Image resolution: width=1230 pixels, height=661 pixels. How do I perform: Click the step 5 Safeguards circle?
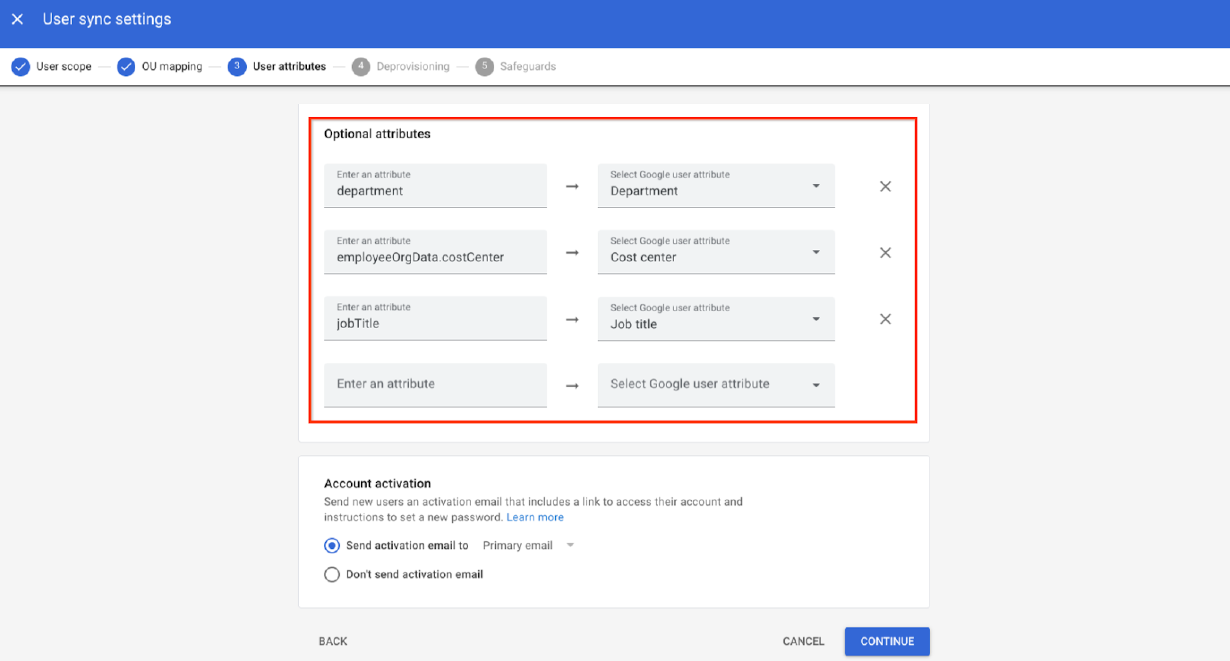coord(484,66)
